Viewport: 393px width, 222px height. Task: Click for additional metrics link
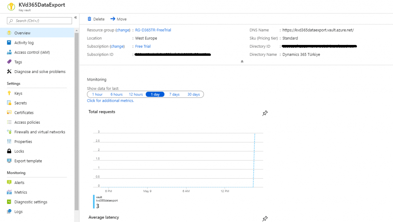pos(111,100)
